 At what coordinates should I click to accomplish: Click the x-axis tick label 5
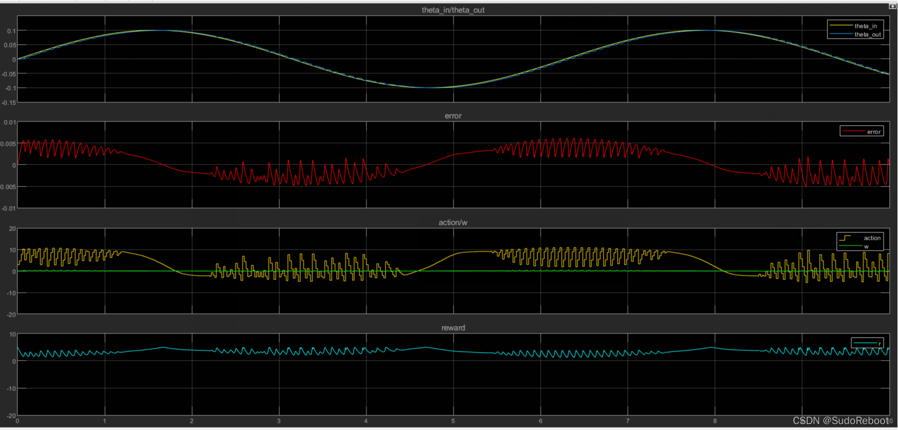click(x=453, y=421)
